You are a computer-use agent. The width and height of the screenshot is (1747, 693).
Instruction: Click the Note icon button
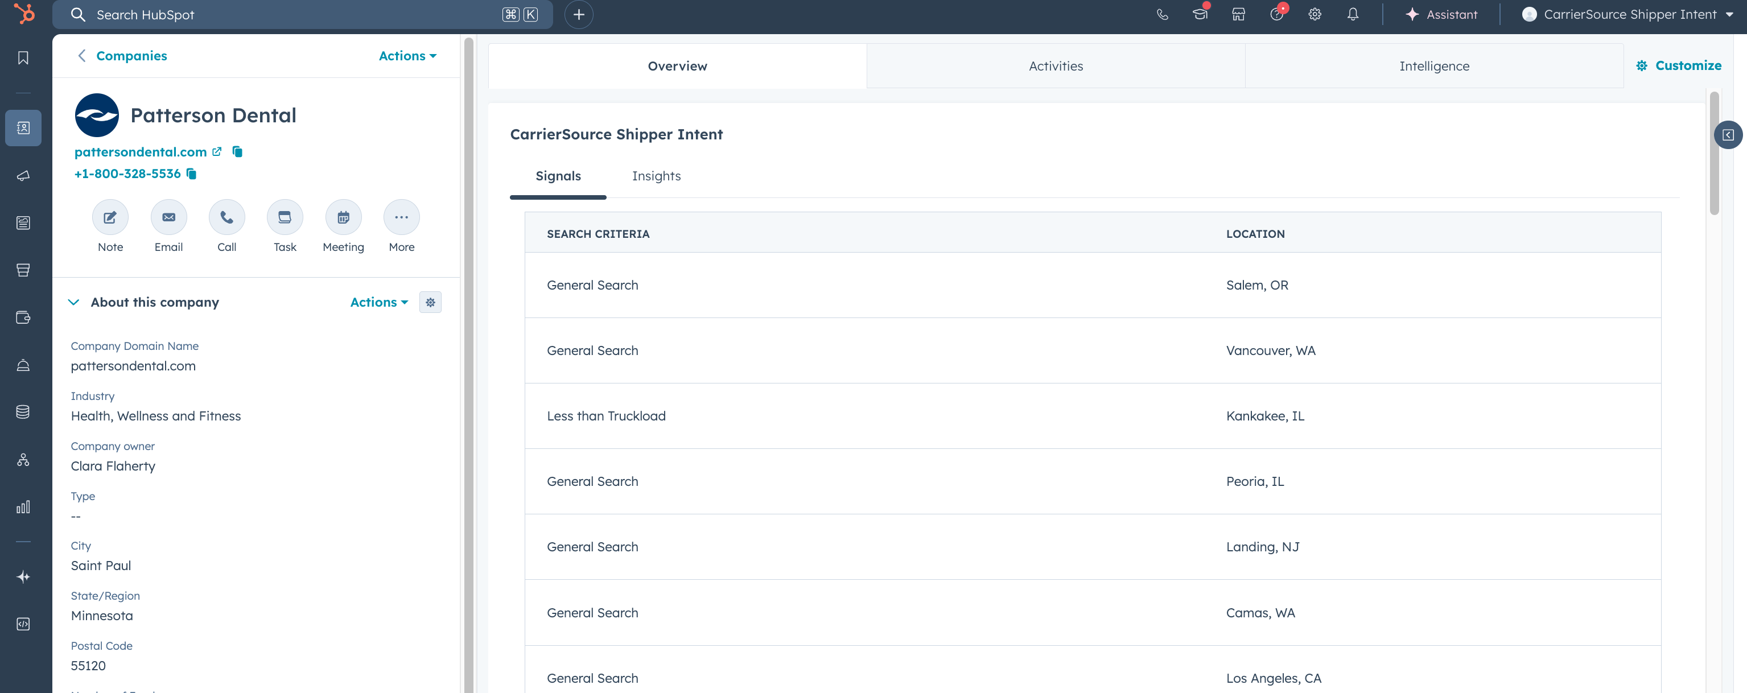[110, 218]
